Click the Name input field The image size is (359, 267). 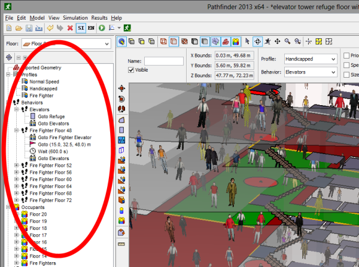click(163, 60)
